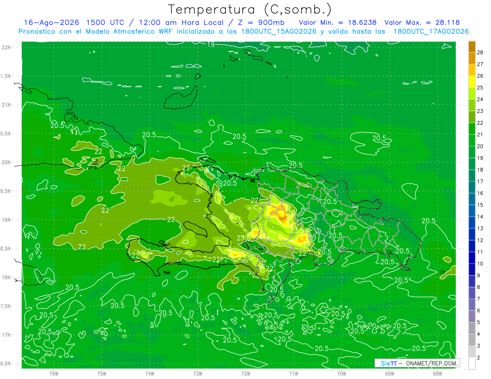Click the teal legend swatch between 16 and 17

(472, 187)
